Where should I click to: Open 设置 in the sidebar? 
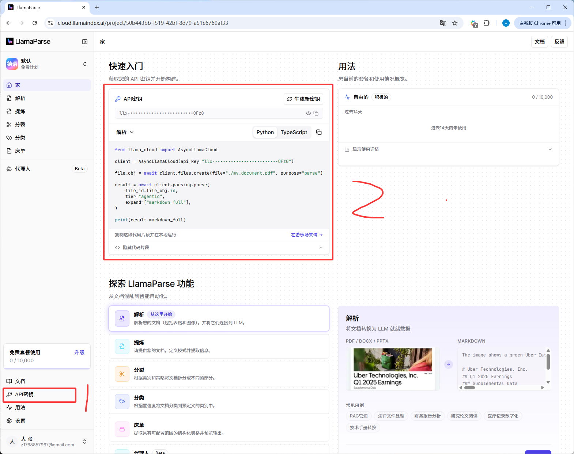coord(47,421)
